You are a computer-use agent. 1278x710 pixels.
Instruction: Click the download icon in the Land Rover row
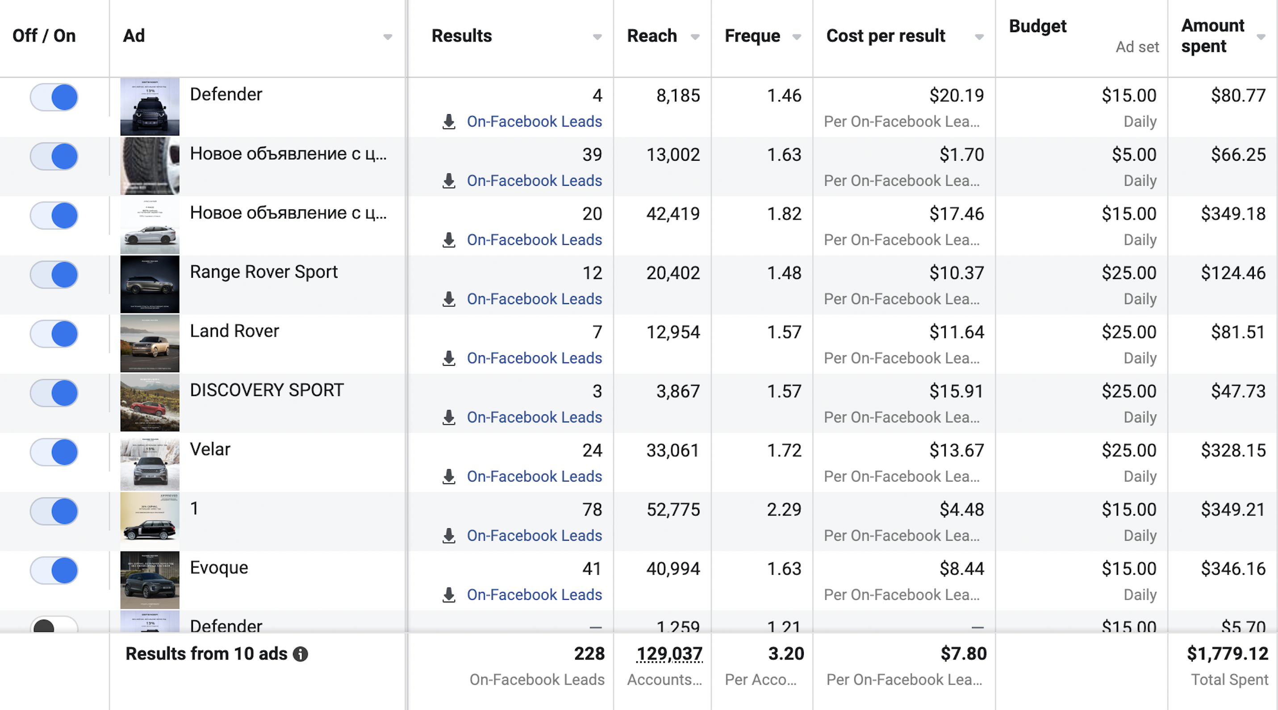(x=448, y=358)
